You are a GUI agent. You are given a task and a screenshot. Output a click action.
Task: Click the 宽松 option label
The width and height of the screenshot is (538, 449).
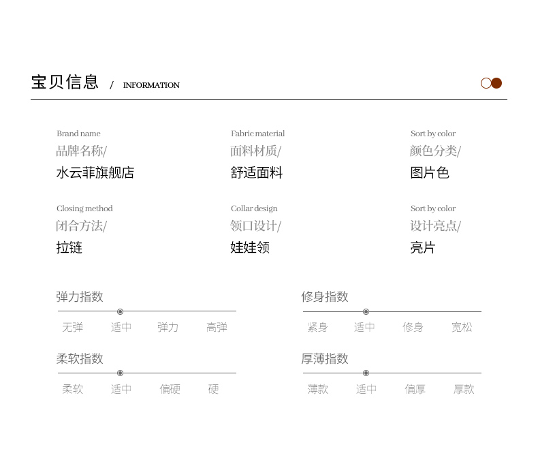[x=462, y=327]
